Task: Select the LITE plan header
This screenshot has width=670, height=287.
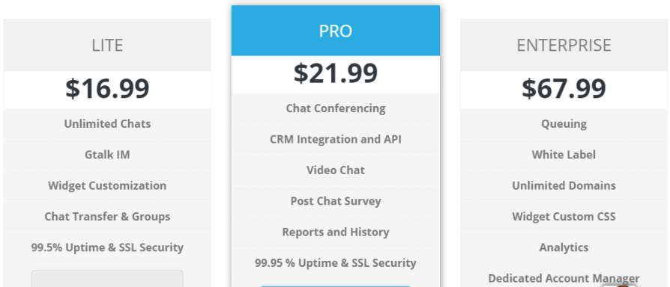Action: tap(107, 45)
